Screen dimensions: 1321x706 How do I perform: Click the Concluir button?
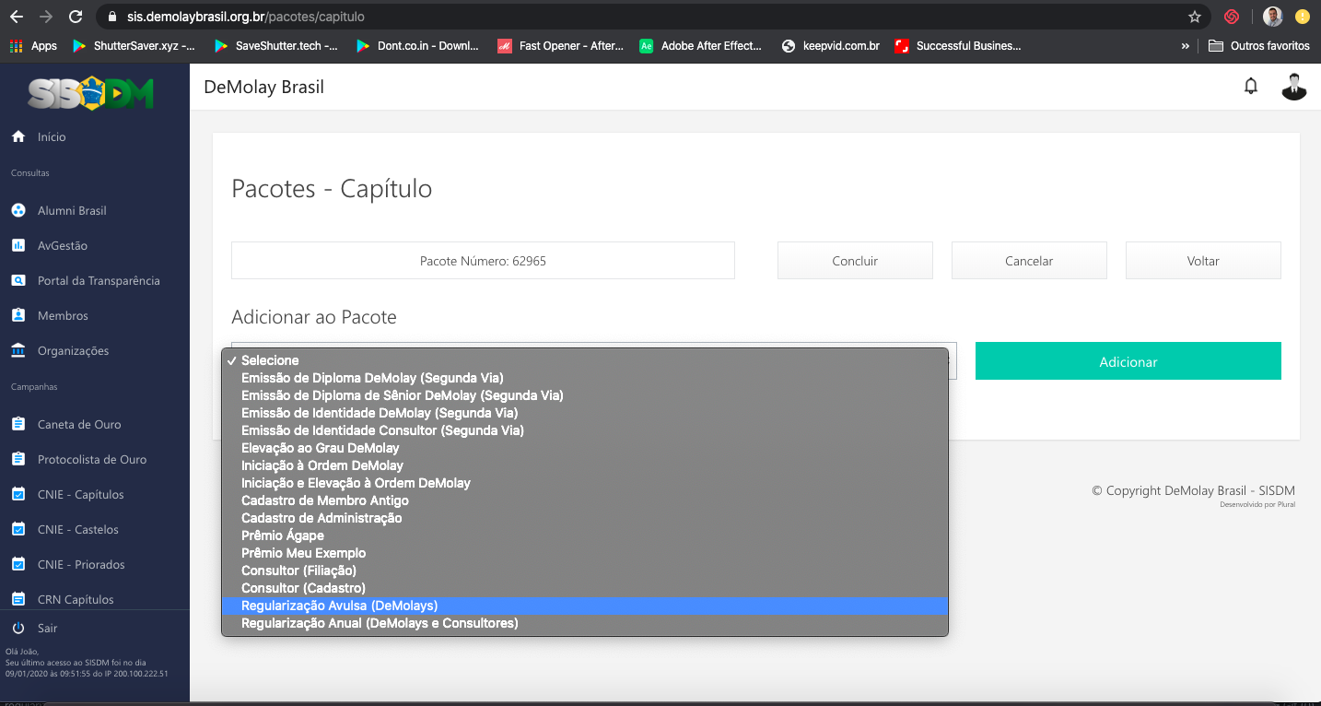point(854,261)
